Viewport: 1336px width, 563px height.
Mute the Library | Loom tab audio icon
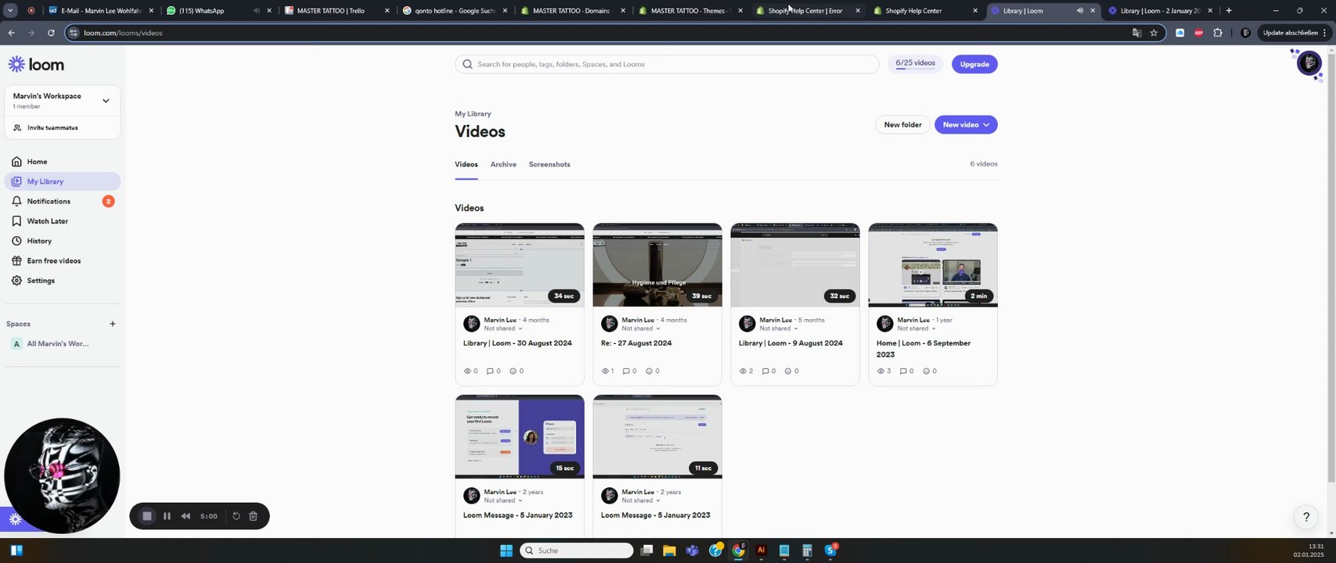point(1079,11)
